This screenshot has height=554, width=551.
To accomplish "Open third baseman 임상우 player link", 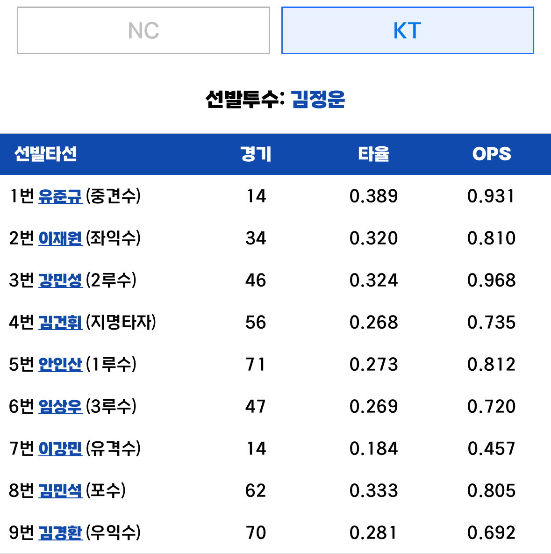I will (60, 406).
